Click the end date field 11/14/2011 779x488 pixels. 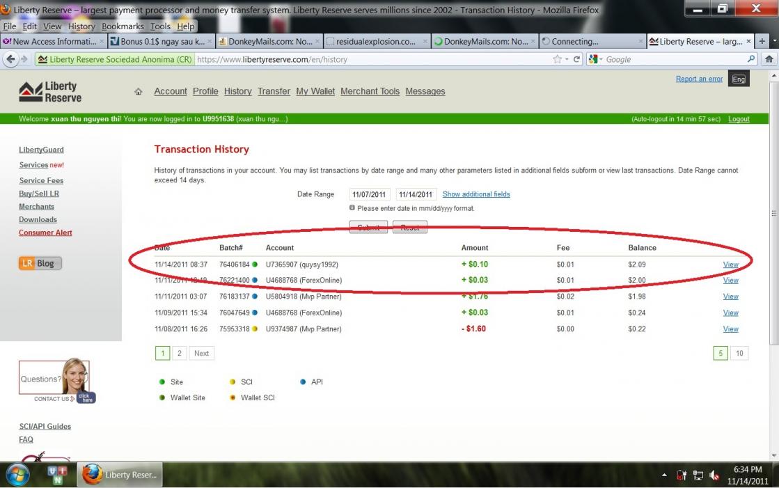click(416, 194)
